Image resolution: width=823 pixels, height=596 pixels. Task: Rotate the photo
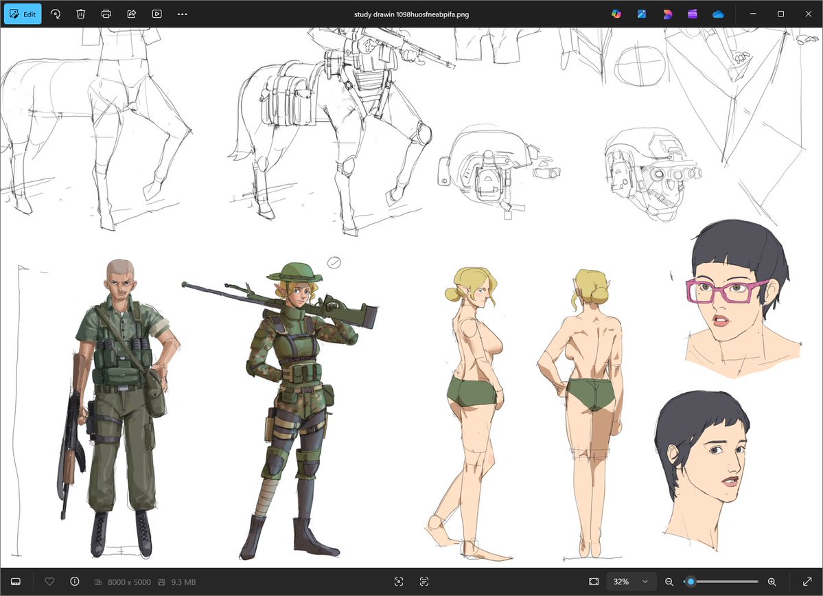(x=54, y=14)
